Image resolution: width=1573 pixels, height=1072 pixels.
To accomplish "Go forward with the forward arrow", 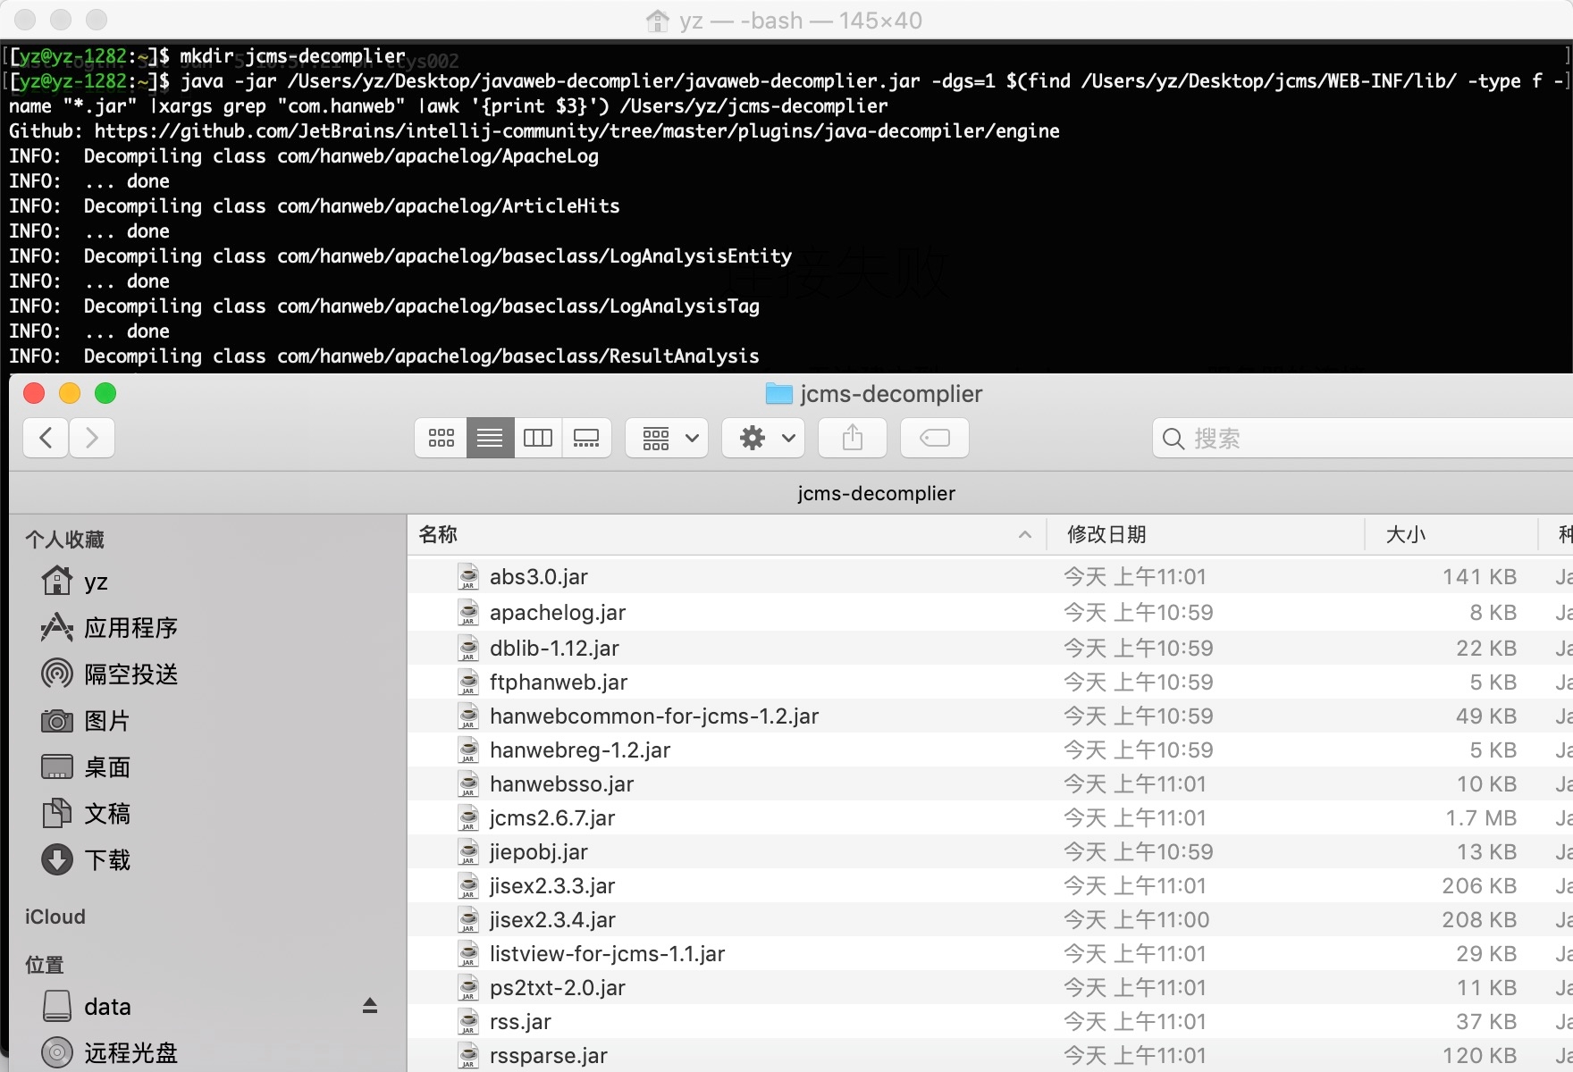I will [91, 438].
